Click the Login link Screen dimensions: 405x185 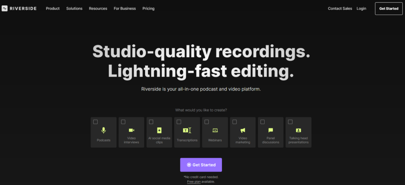click(361, 9)
